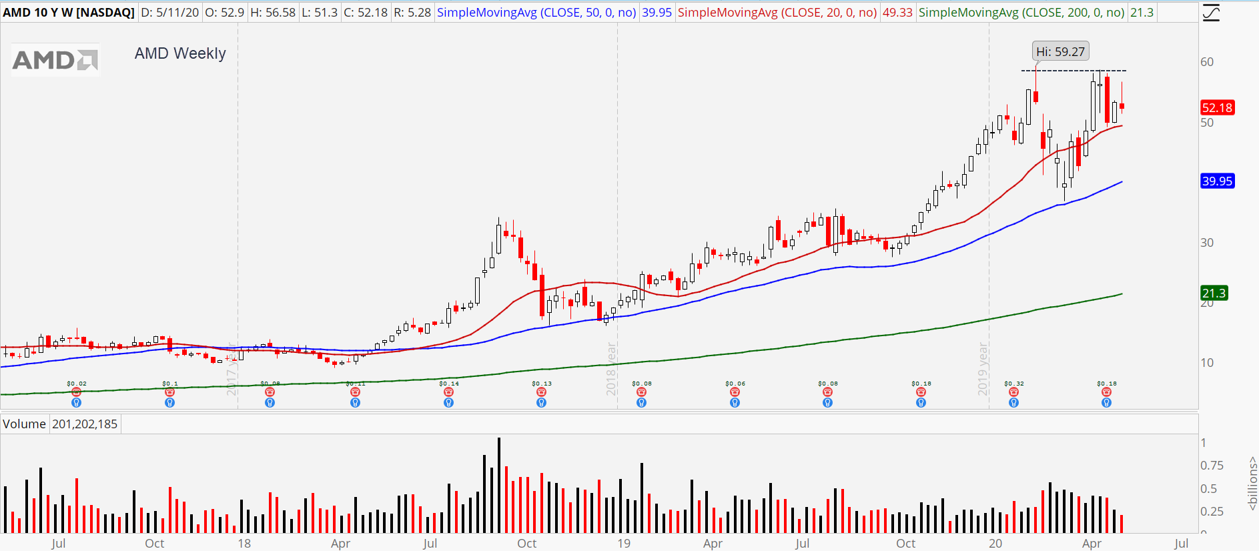Click the red earnings phone icon under $0.11
This screenshot has height=551, width=1259.
355,392
